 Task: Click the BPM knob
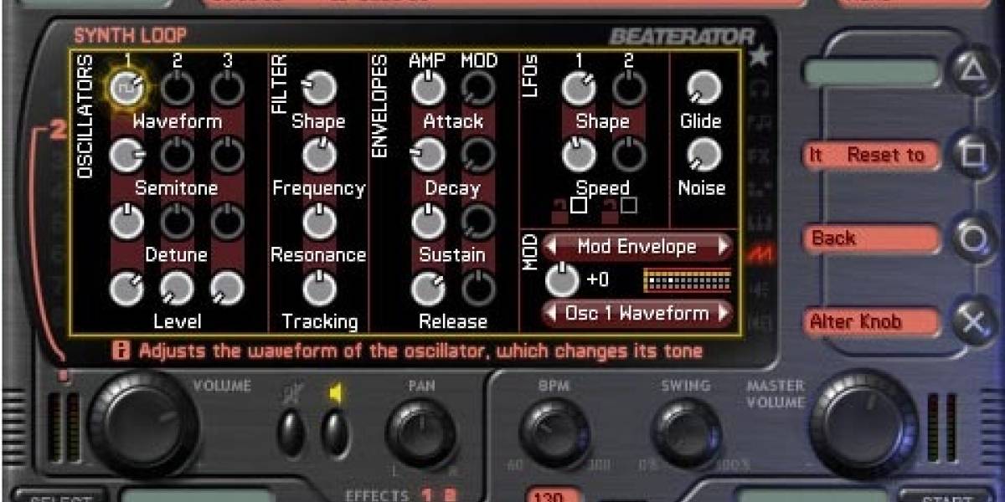pyautogui.click(x=554, y=433)
